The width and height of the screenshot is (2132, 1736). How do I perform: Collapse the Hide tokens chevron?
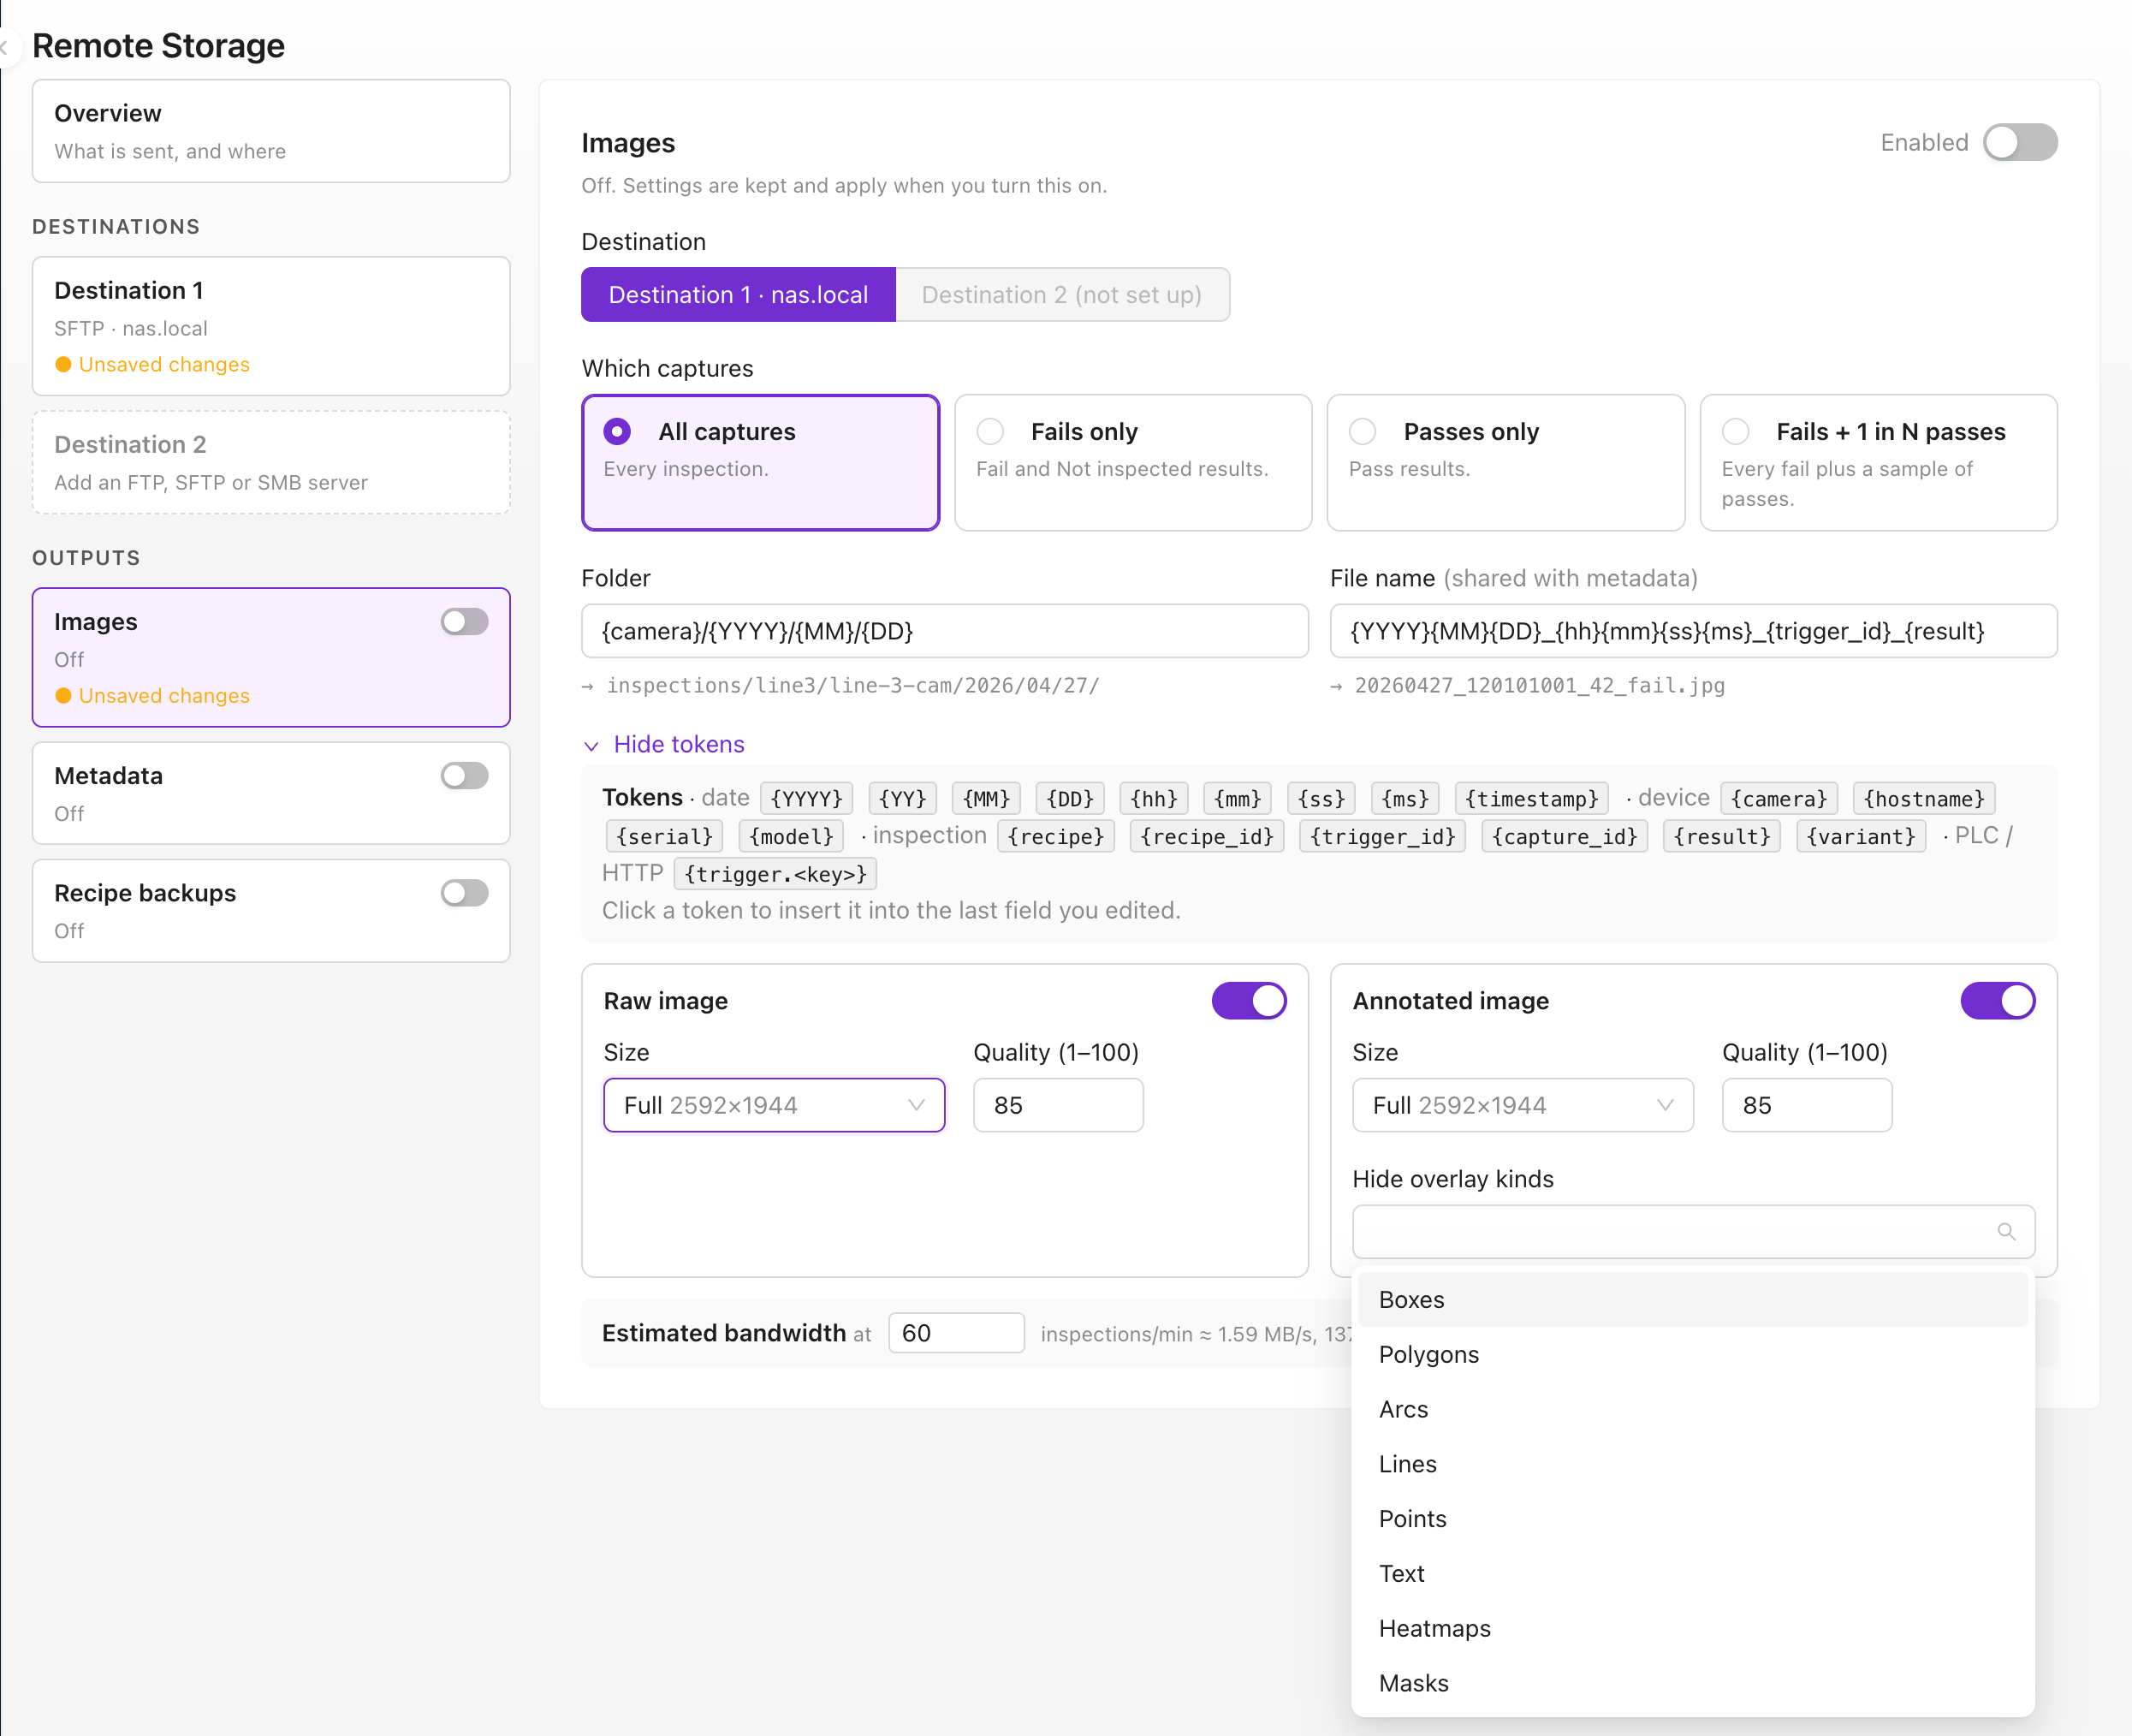pos(591,746)
